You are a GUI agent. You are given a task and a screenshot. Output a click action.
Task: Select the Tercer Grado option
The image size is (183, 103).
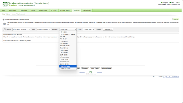tap(68, 48)
